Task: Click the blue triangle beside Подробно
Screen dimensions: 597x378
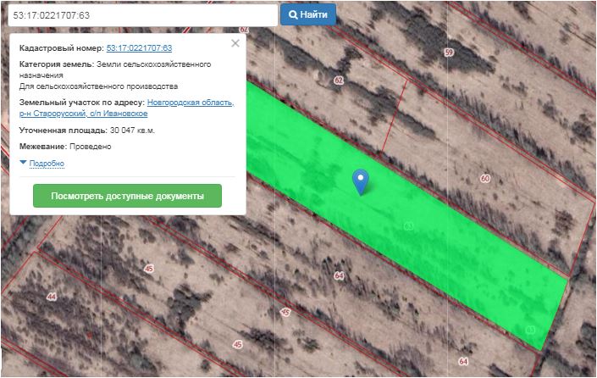Action: pyautogui.click(x=23, y=162)
